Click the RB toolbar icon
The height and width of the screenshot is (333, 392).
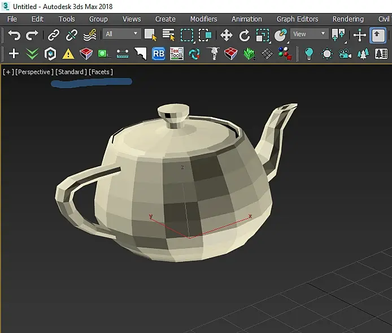coord(159,54)
